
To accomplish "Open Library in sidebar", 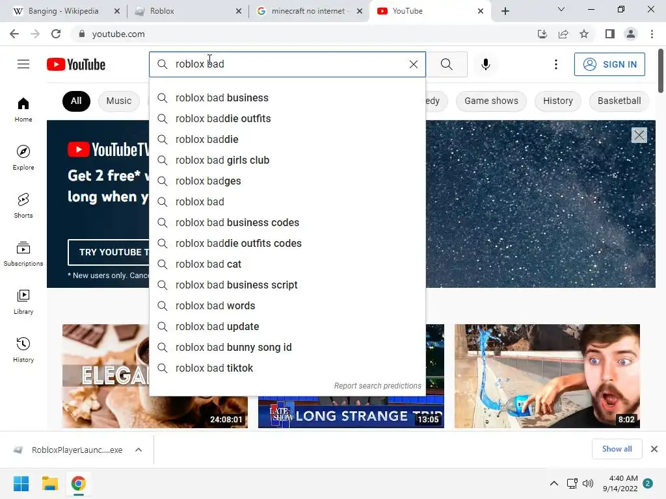I will tap(23, 301).
